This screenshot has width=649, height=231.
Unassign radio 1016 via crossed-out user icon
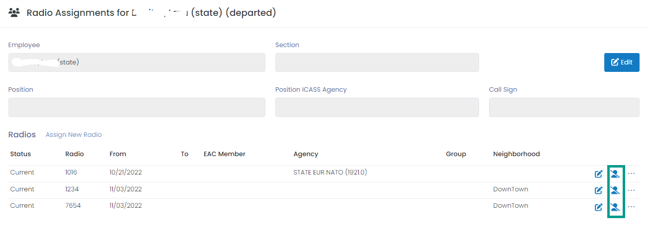click(615, 174)
